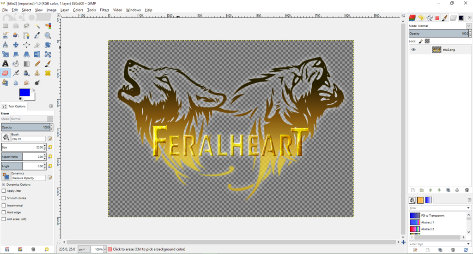Select the Paintbrush tool
The image size is (473, 254).
pos(48,64)
